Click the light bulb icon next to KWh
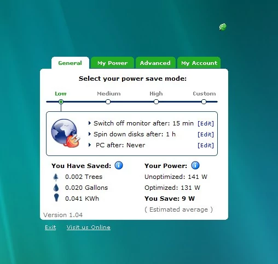Viewport: 278px width, 264px height. pyautogui.click(x=56, y=198)
